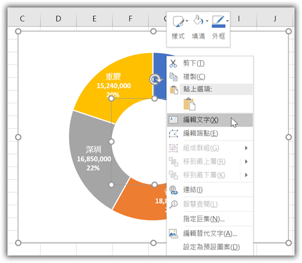Choose 剪下(T) from the context menu
The height and width of the screenshot is (263, 302).
coord(210,63)
